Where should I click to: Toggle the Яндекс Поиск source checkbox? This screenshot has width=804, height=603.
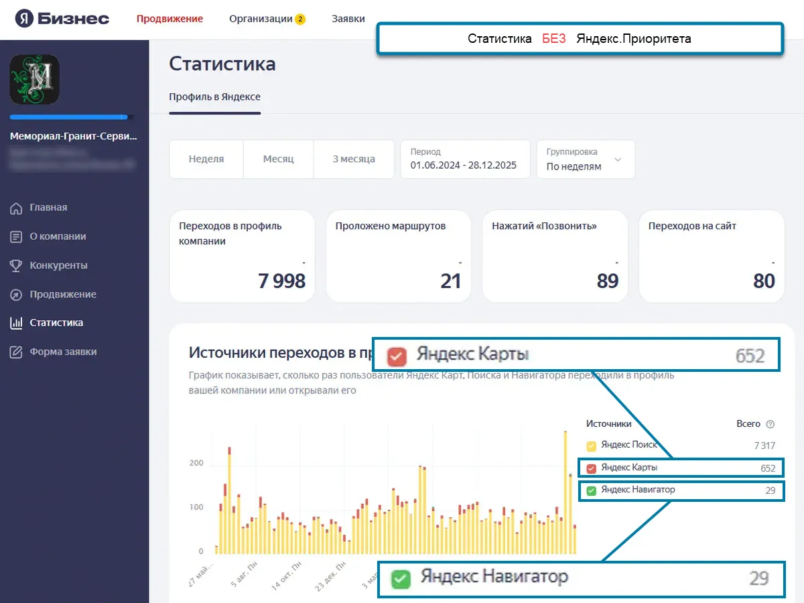(x=592, y=446)
